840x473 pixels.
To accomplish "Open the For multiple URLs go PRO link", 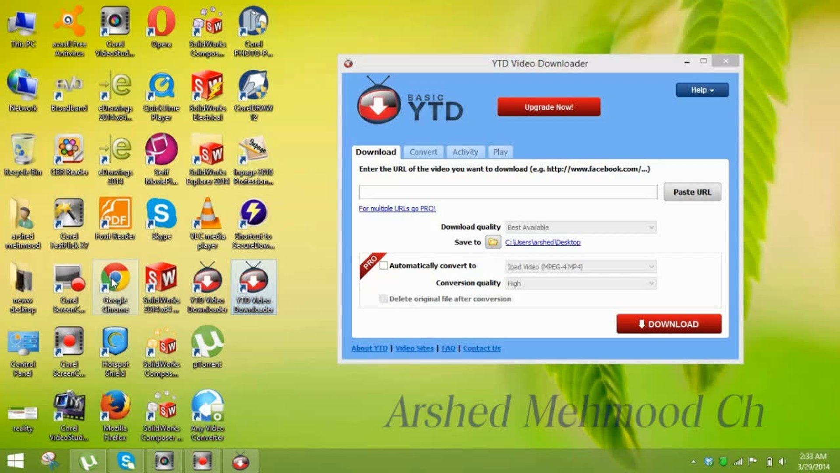I will click(397, 208).
